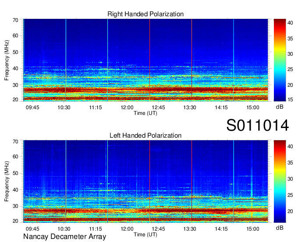Click the '11:15' tick under Right Handed plot
The height and width of the screenshot is (242, 298).
point(96,107)
